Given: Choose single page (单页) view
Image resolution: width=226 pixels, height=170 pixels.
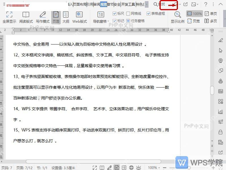Looking at the screenshot, I should pos(211,14).
